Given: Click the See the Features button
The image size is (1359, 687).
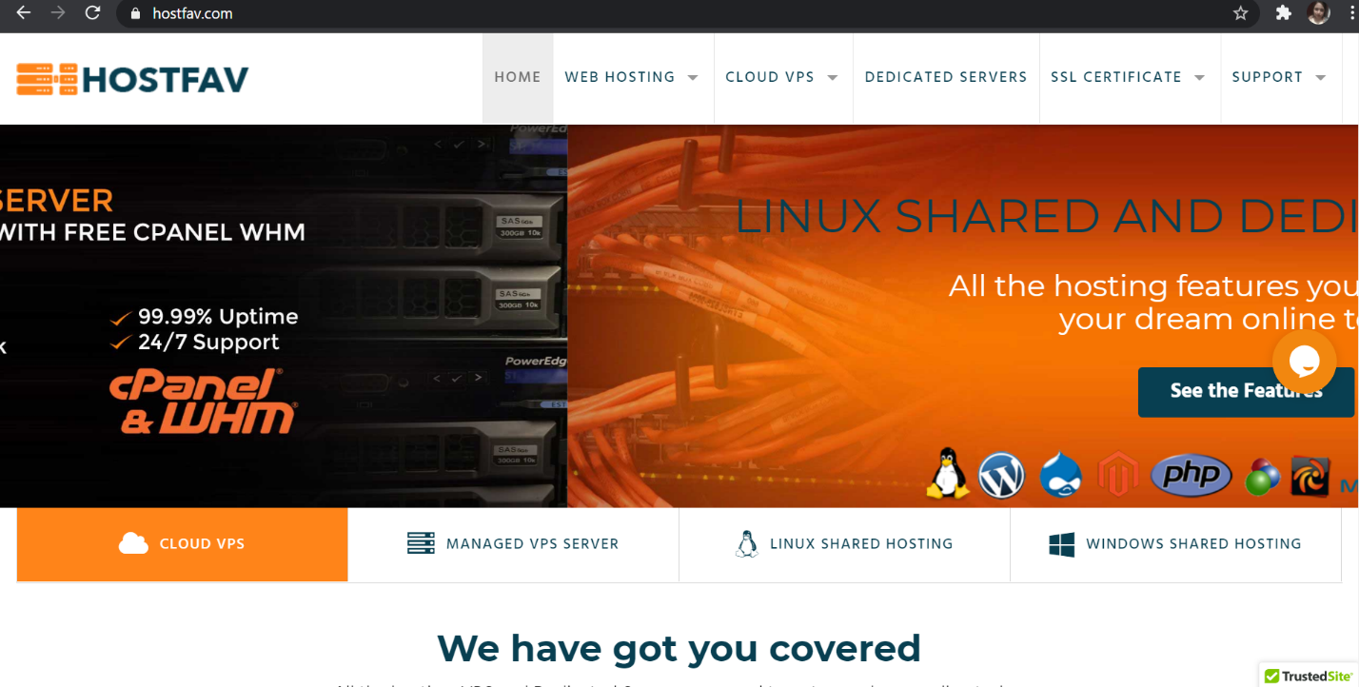Looking at the screenshot, I should (x=1246, y=392).
